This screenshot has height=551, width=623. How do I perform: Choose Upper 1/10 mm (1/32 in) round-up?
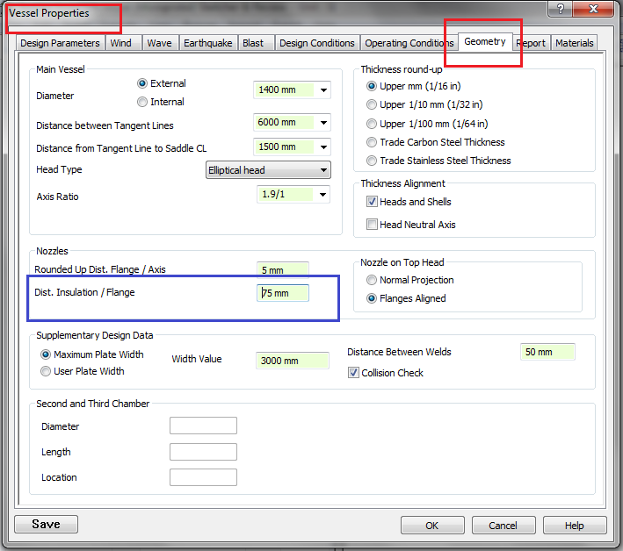pos(371,104)
